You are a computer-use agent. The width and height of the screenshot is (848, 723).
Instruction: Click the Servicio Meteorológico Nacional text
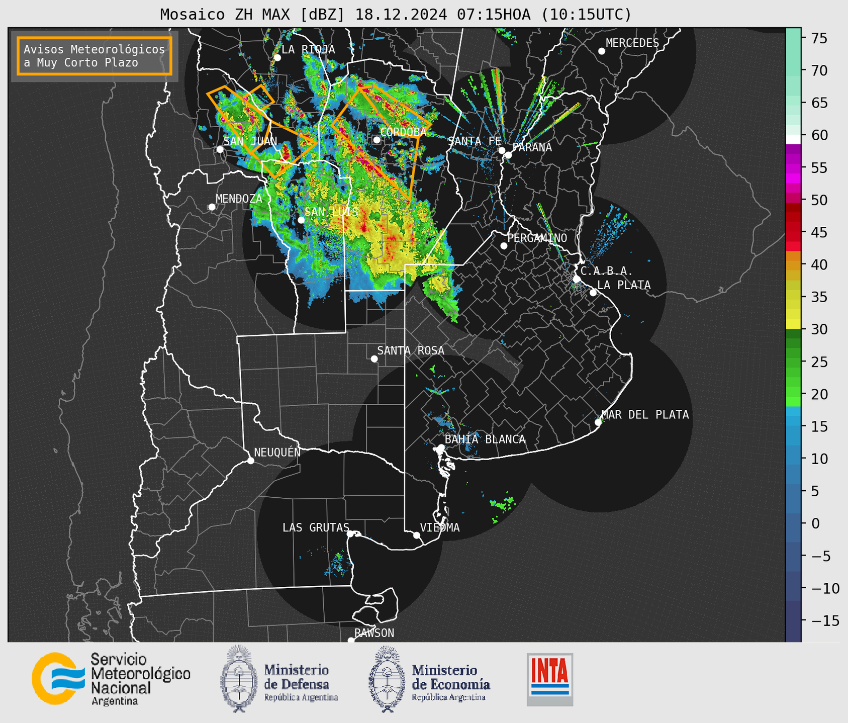click(141, 679)
